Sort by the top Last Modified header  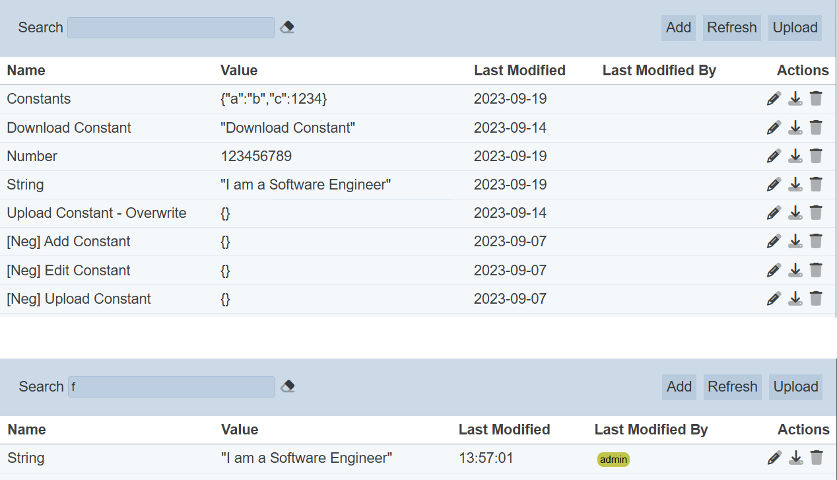(x=519, y=71)
